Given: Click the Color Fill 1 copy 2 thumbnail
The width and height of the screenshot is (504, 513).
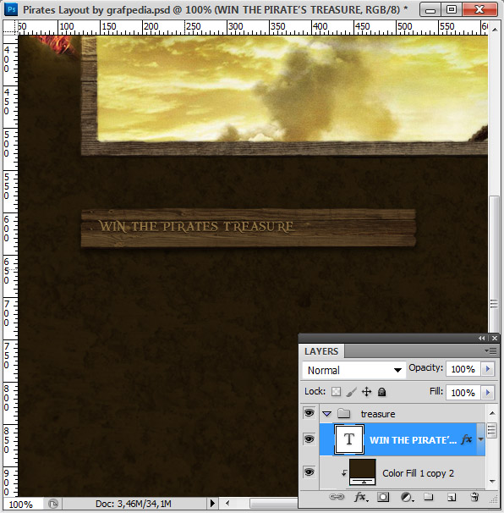Looking at the screenshot, I should click(363, 472).
